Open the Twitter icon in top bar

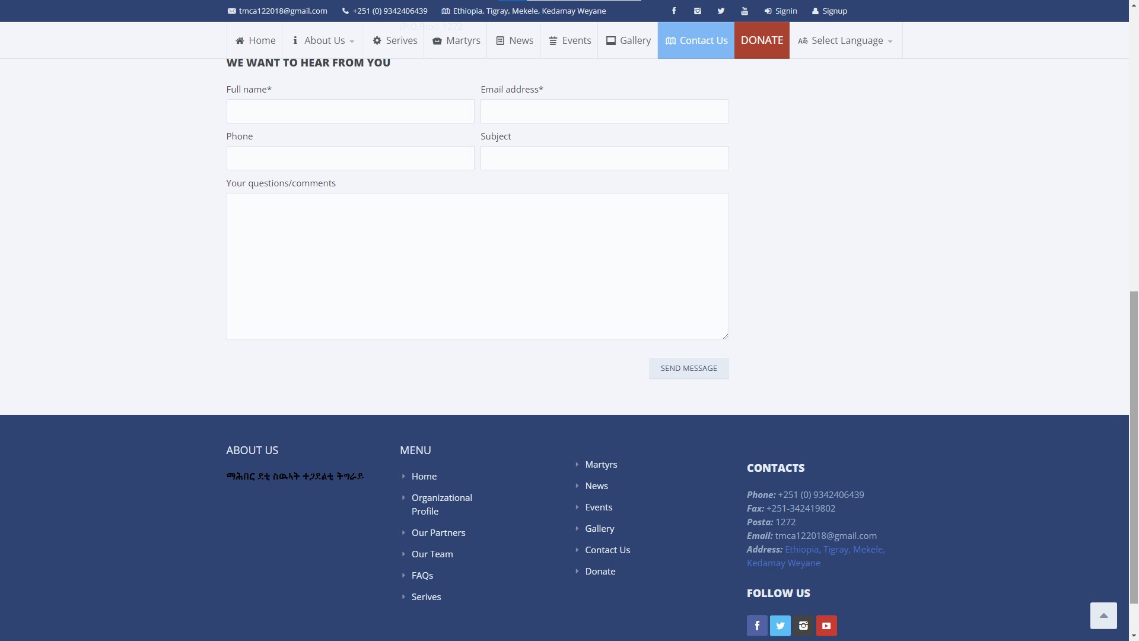coord(721,11)
